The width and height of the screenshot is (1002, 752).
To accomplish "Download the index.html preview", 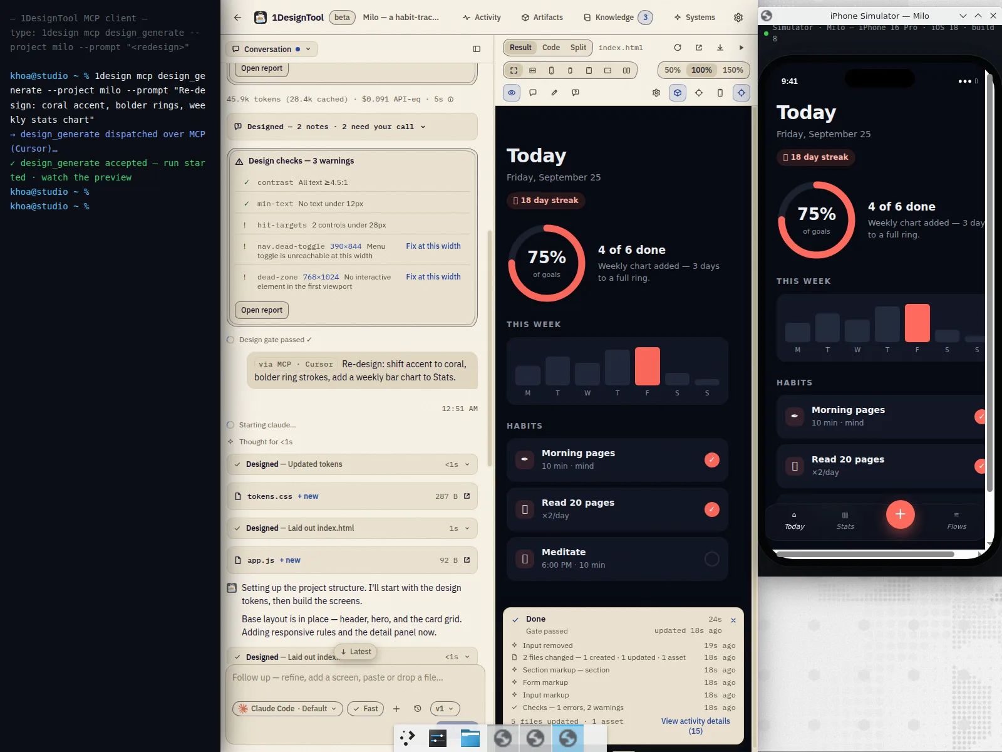I will 720,48.
